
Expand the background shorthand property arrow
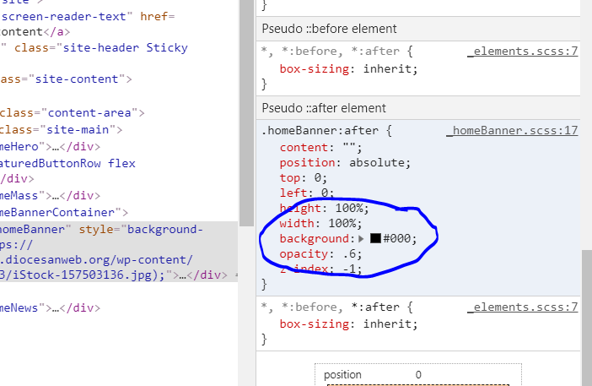(362, 239)
